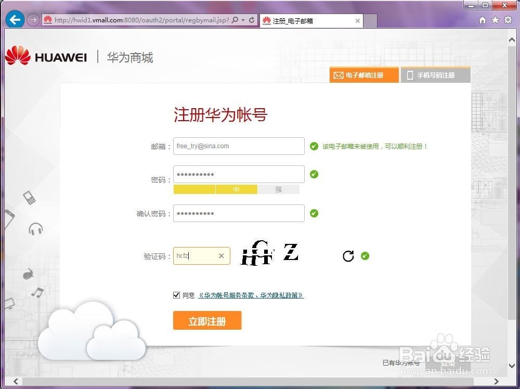This screenshot has width=520, height=389.
Task: Switch to the 手机号码注册 tab
Action: [435, 75]
